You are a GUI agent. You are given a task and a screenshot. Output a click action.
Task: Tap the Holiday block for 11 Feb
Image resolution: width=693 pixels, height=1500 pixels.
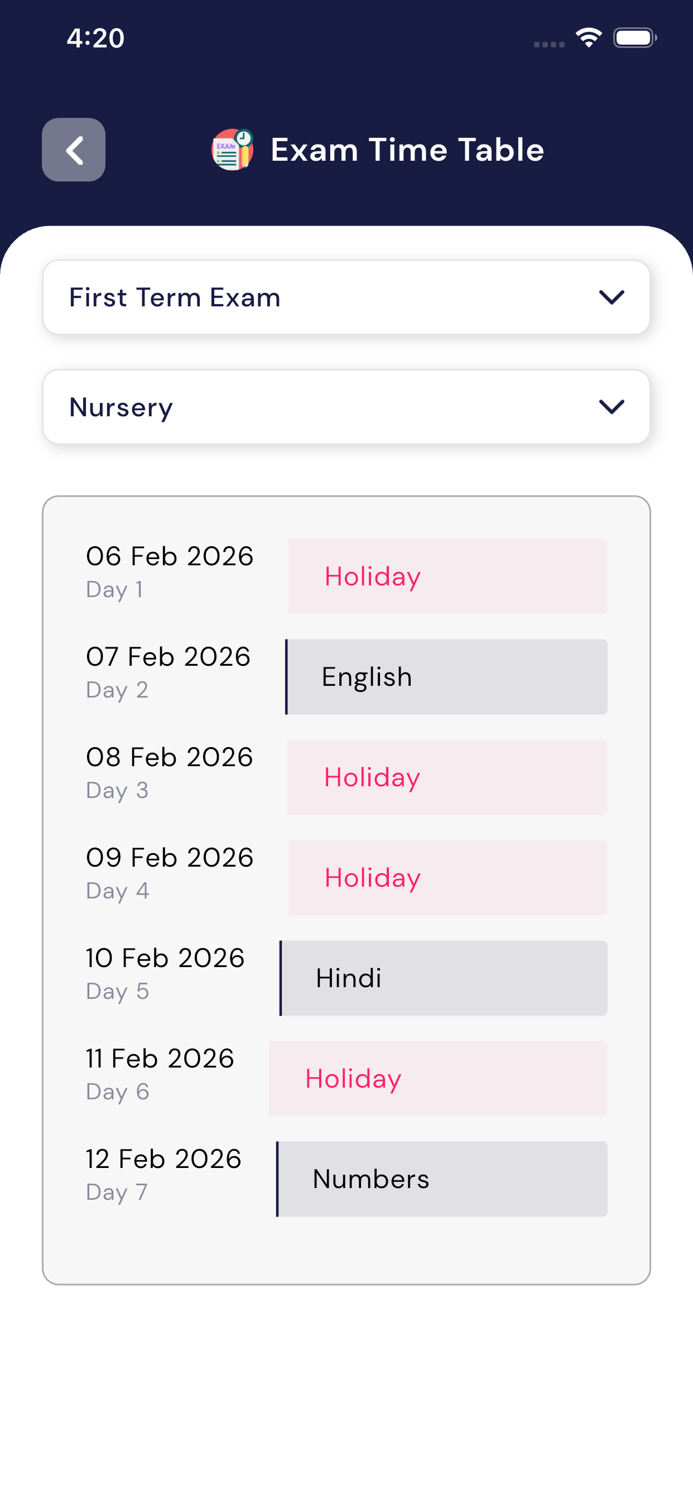(x=438, y=1079)
